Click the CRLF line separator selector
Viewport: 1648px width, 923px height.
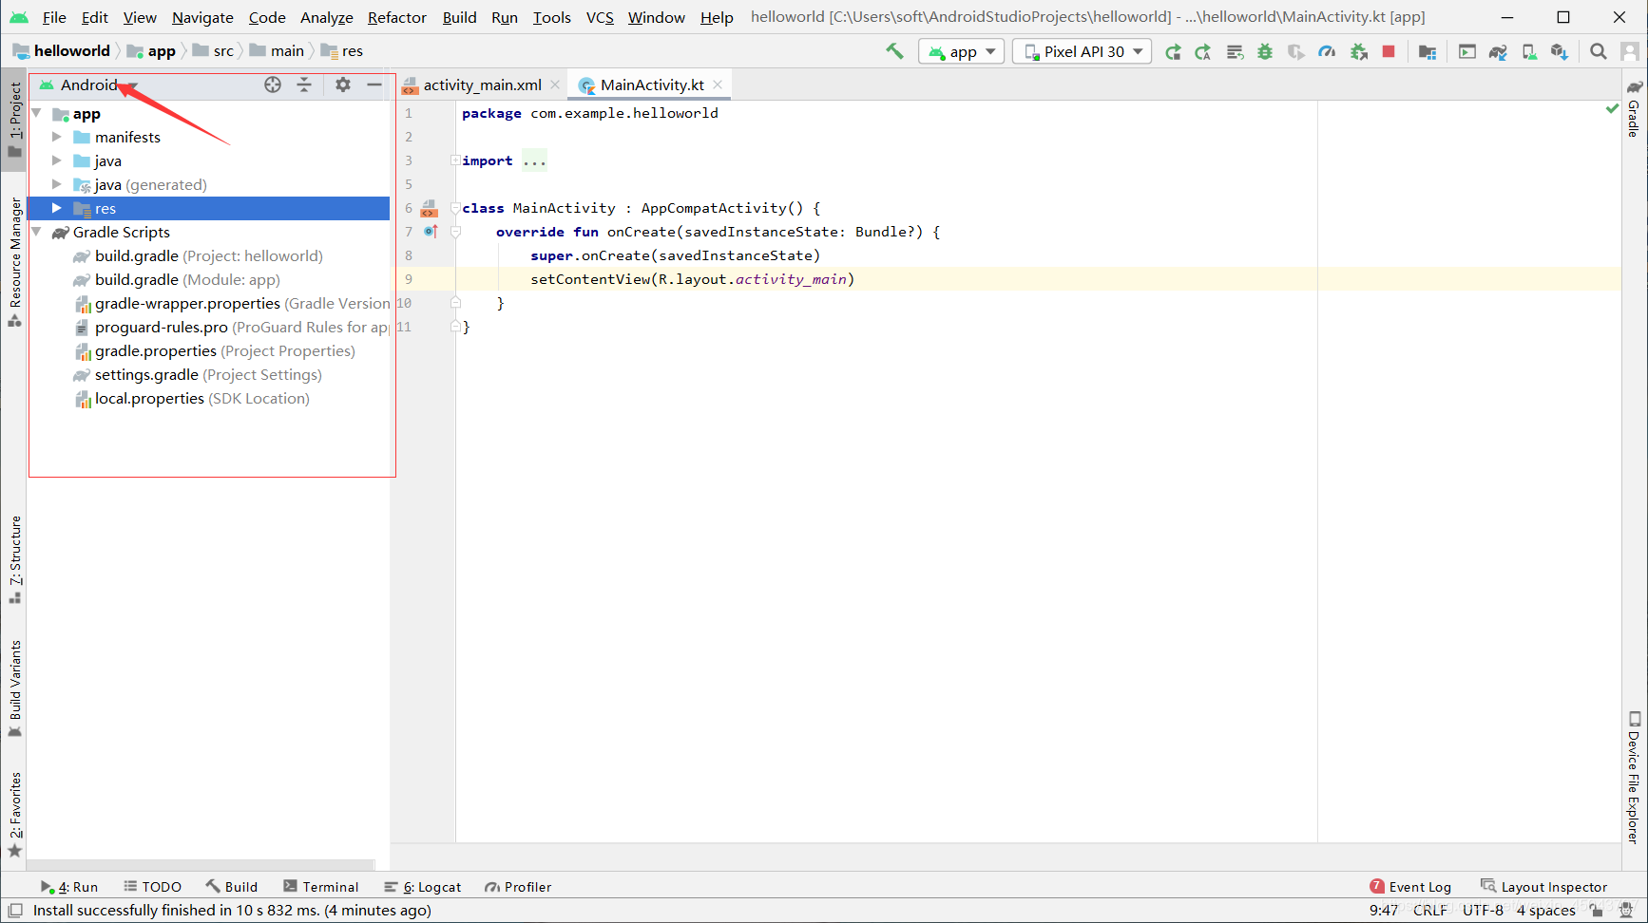tap(1429, 911)
